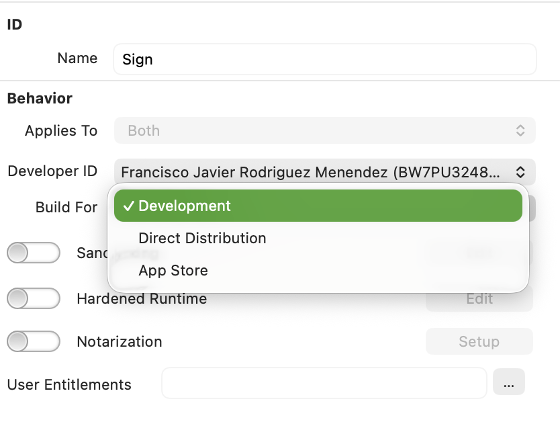Screen dimensions: 560x426
Task: Click the chevron arrows on Developer ID
Action: click(x=520, y=171)
